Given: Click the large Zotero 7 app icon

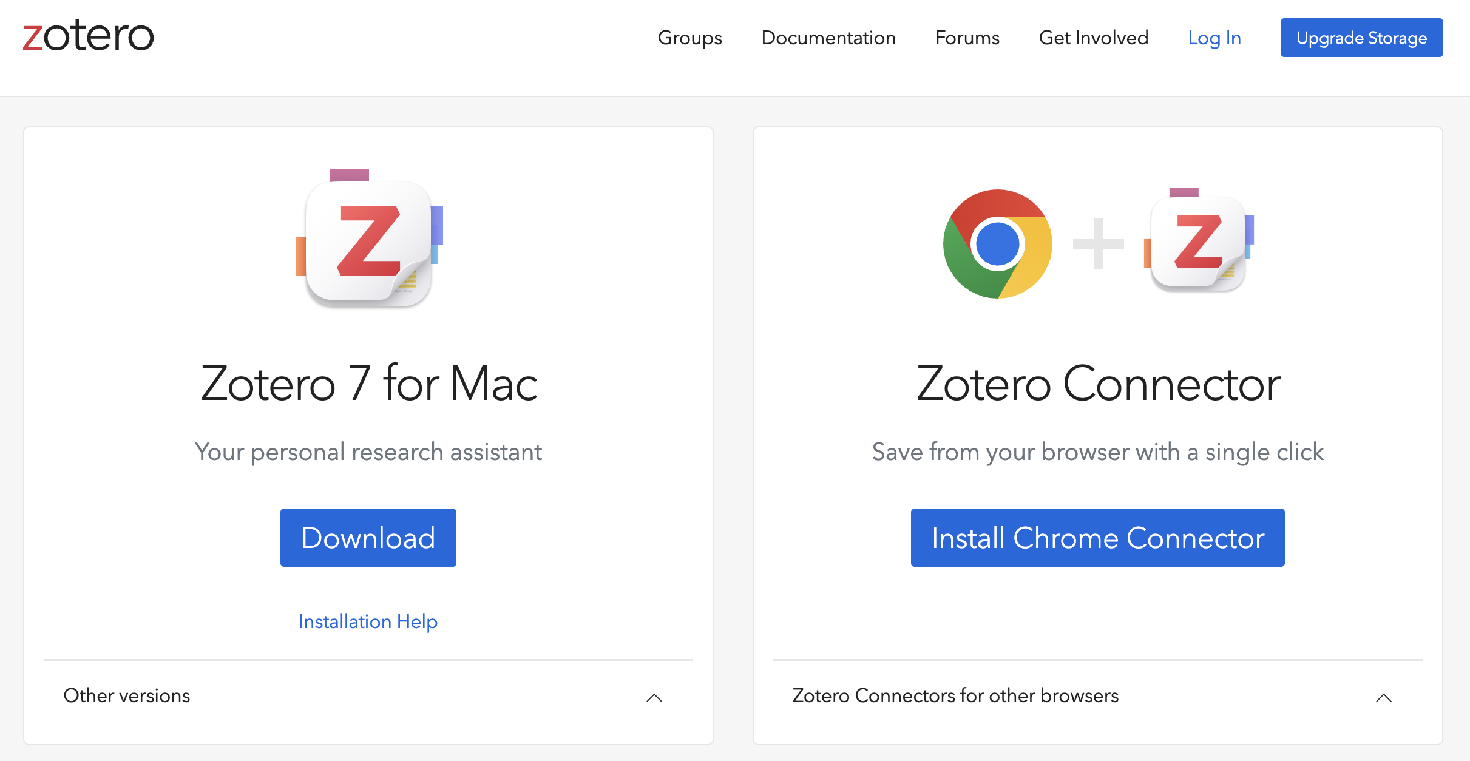Looking at the screenshot, I should 369,238.
